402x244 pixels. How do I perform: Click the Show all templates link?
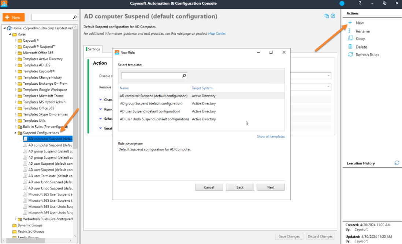[x=271, y=137]
